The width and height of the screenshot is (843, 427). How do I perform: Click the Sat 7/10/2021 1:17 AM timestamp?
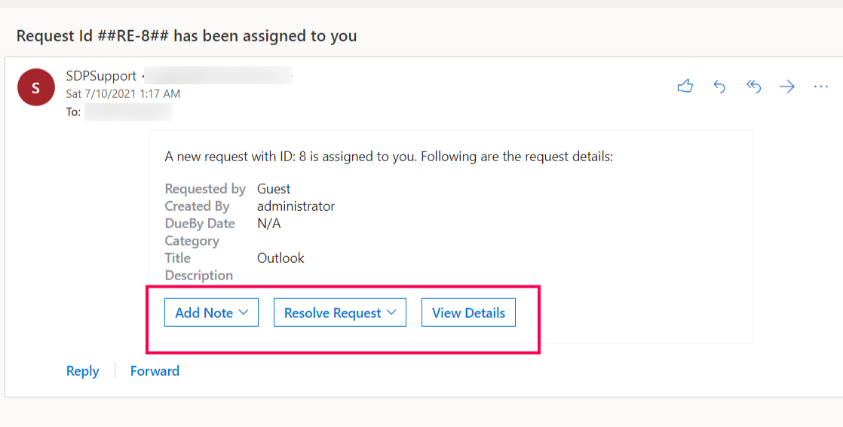click(x=123, y=93)
